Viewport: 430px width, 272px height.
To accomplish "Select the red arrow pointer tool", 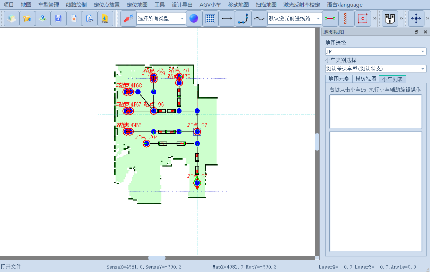I will [128, 18].
